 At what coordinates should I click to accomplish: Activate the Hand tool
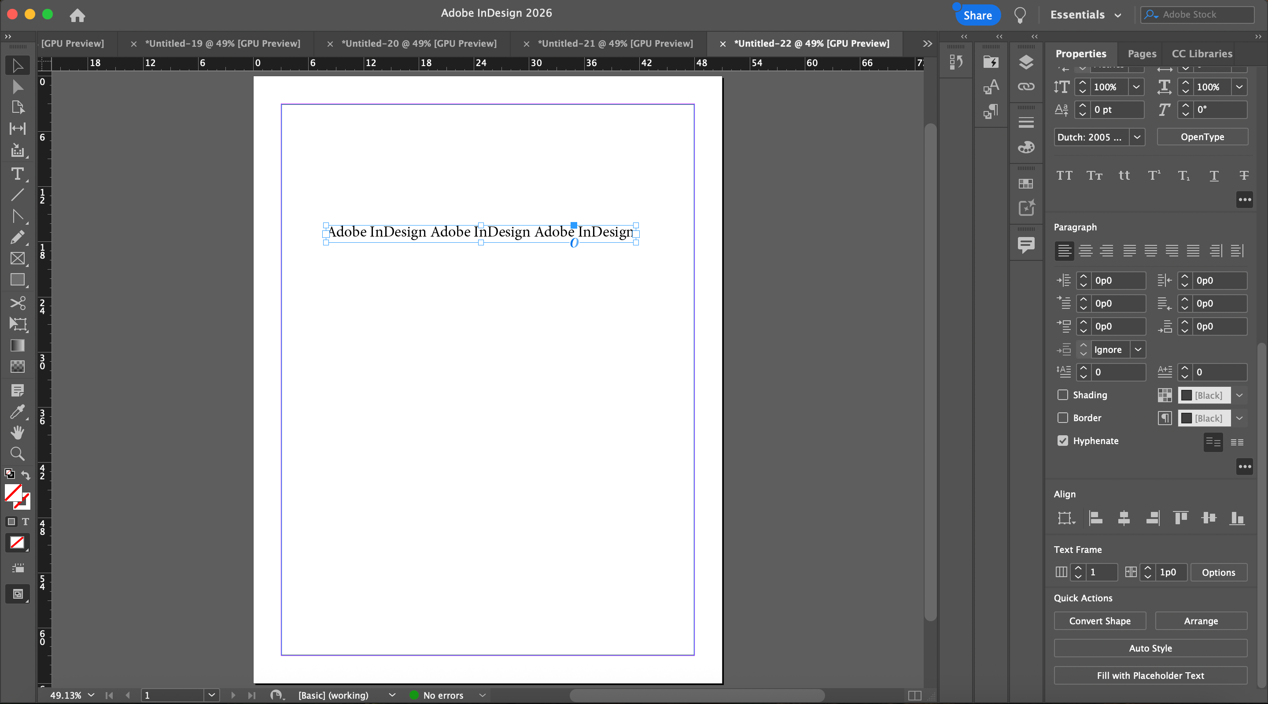tap(17, 433)
